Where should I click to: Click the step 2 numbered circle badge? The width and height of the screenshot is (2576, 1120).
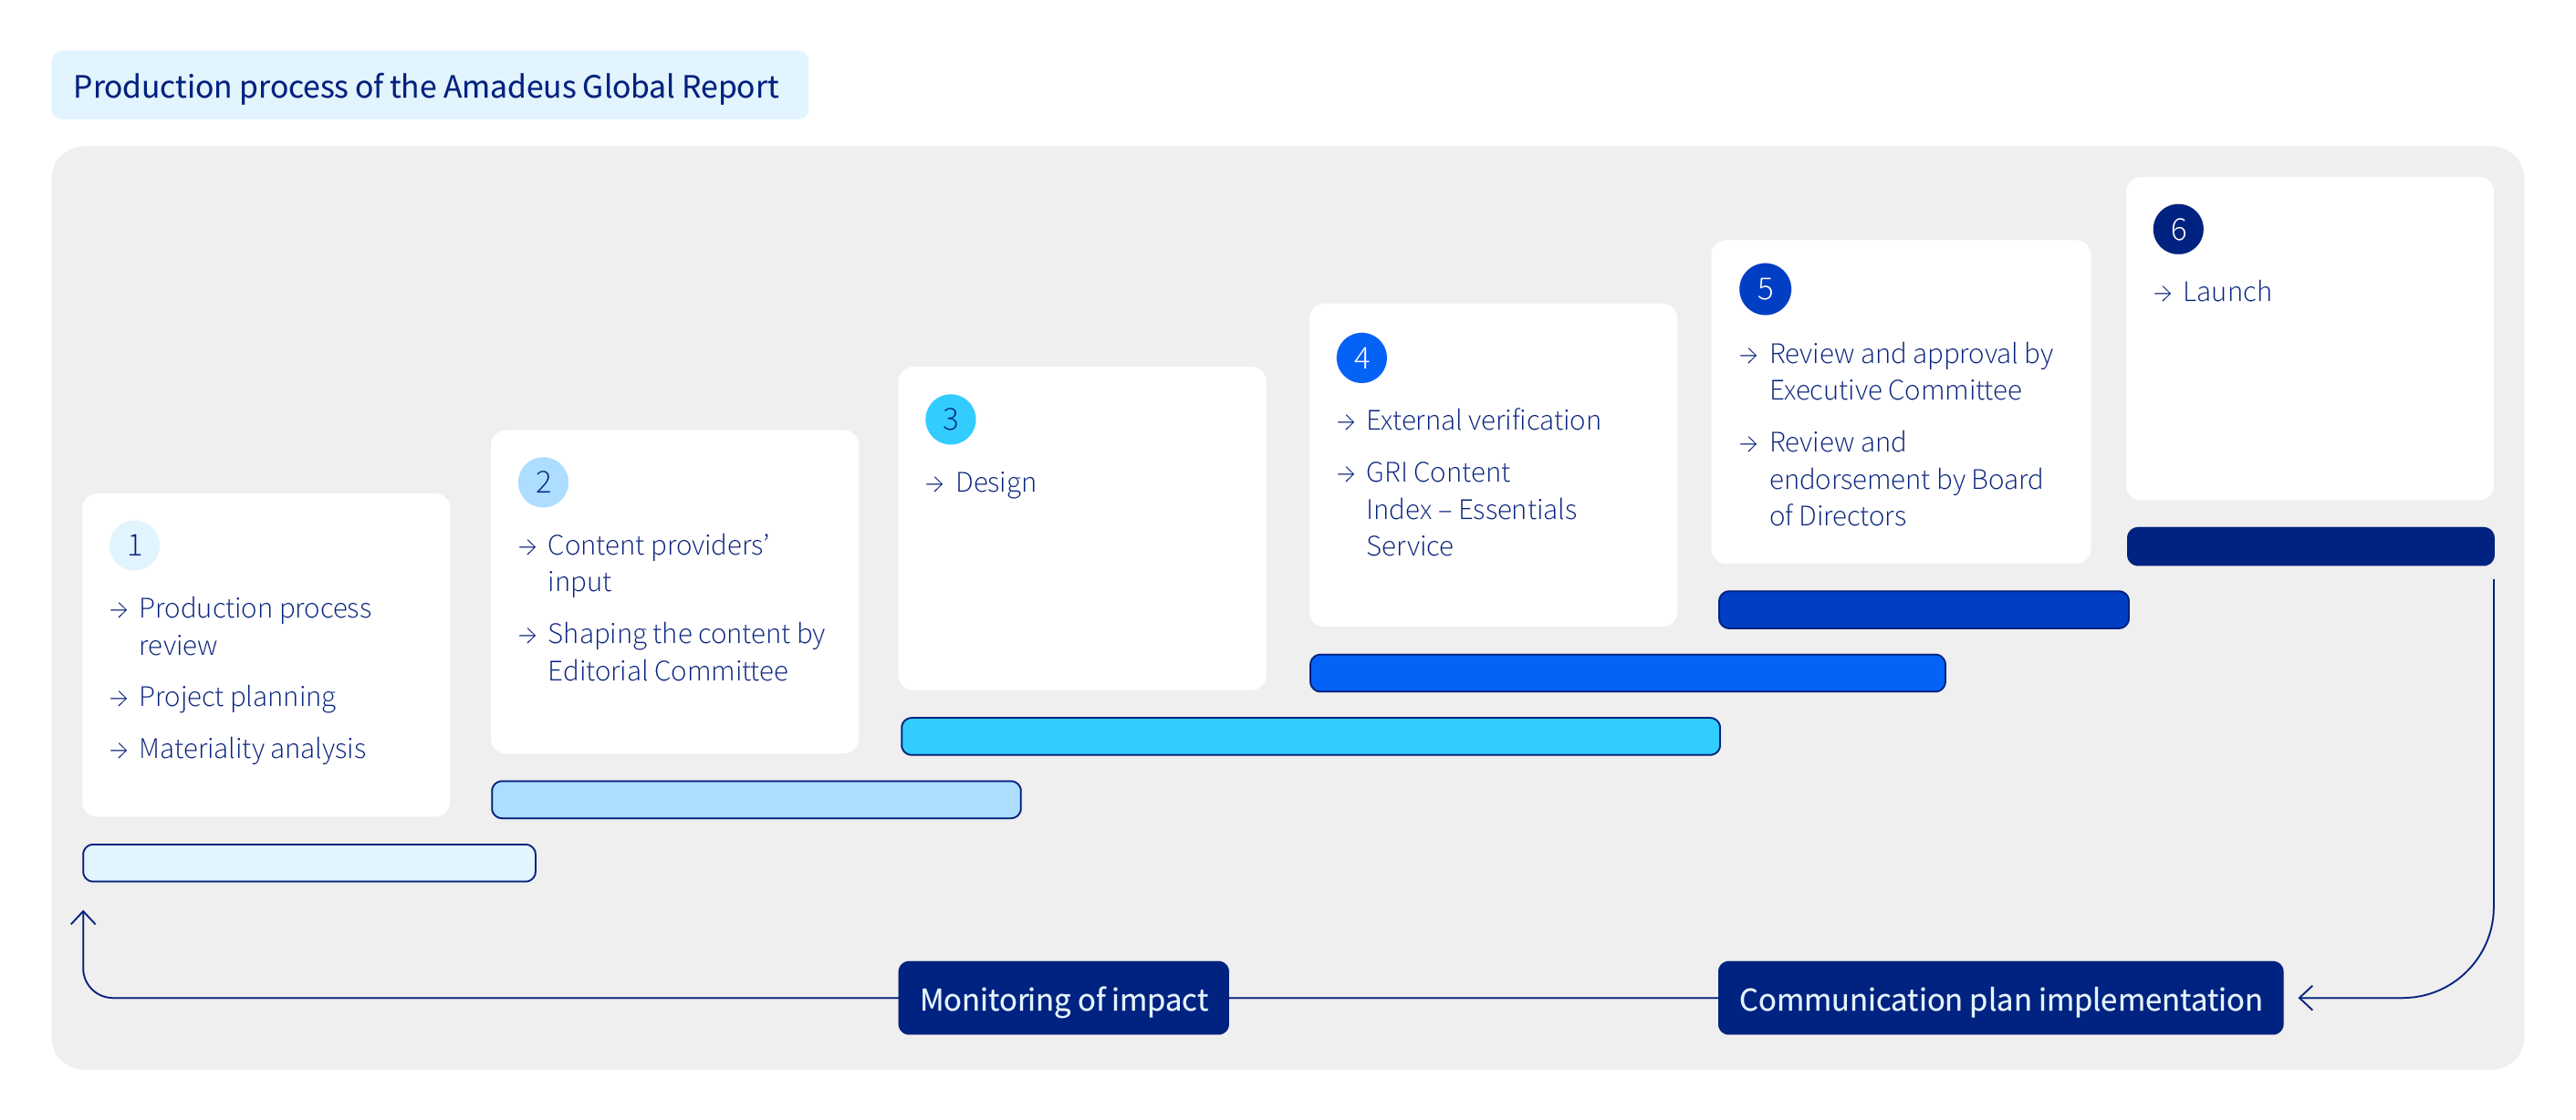pos(543,482)
